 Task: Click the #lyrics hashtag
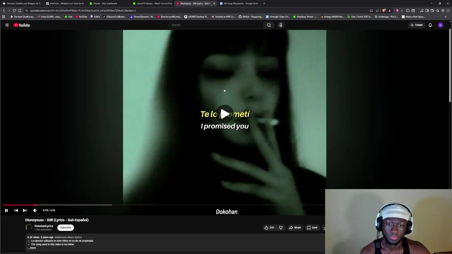[x=78, y=237]
